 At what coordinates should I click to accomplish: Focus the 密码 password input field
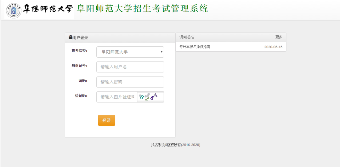[130, 82]
